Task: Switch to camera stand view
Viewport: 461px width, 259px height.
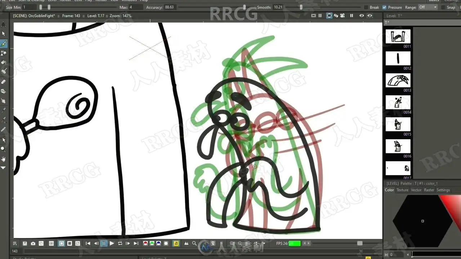Action: tap(329, 16)
